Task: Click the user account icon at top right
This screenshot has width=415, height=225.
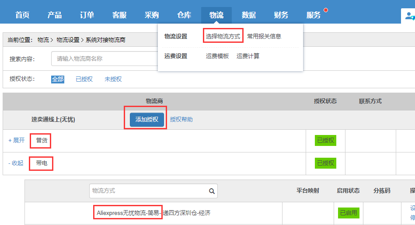Action: (x=409, y=17)
